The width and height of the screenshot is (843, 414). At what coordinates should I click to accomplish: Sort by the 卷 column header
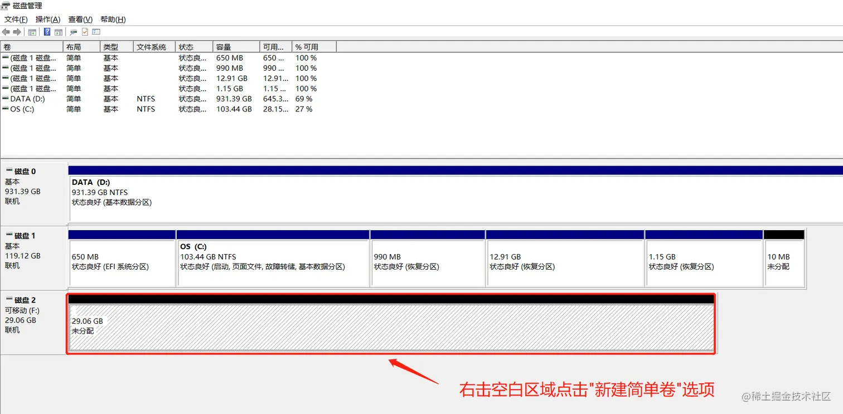click(x=32, y=47)
